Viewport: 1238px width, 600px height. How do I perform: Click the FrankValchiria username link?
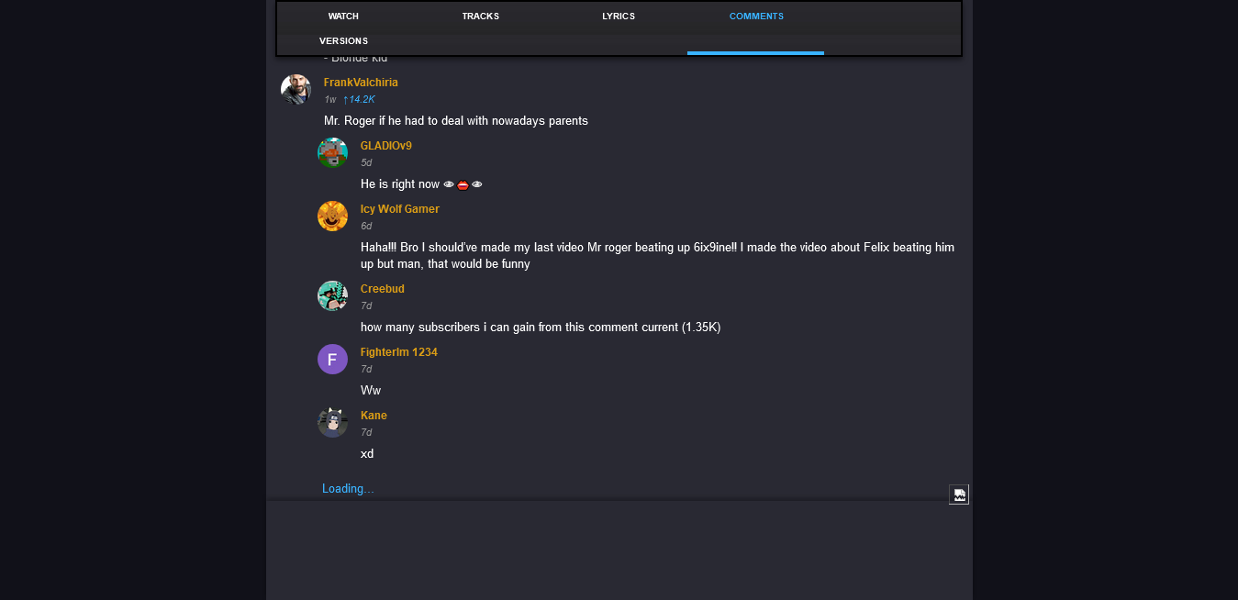pyautogui.click(x=361, y=83)
